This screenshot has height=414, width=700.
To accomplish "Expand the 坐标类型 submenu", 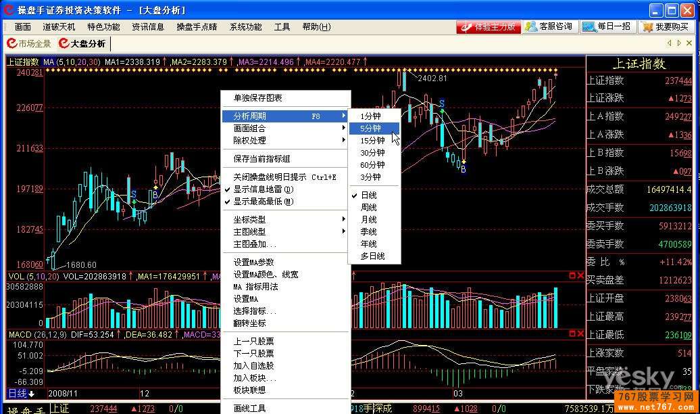I will point(250,219).
